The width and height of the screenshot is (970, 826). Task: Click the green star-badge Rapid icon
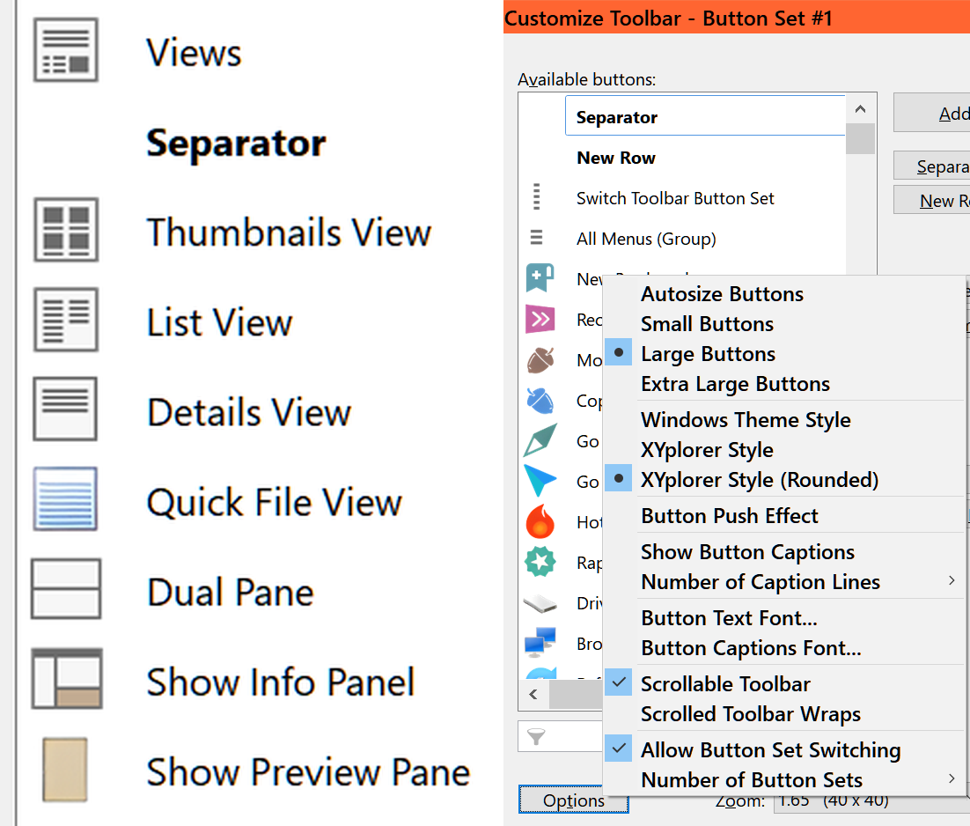coord(540,562)
